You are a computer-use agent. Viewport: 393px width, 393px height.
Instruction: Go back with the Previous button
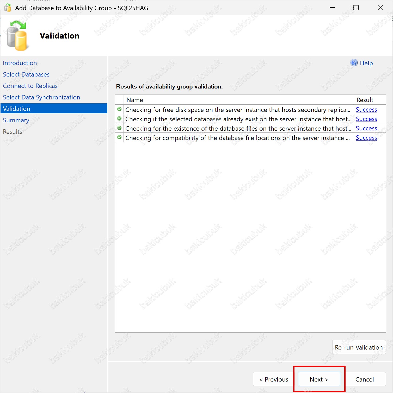point(274,379)
